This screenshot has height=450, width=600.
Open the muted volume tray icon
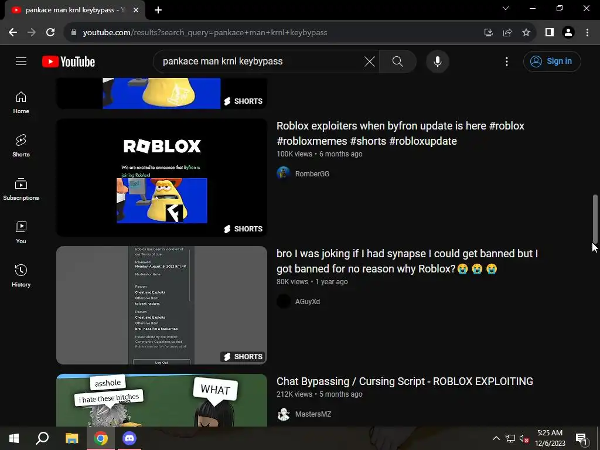(x=524, y=438)
